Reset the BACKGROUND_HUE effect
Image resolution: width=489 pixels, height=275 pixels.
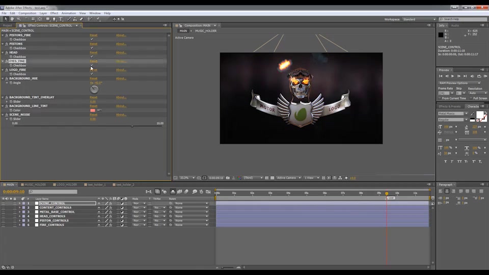94,78
